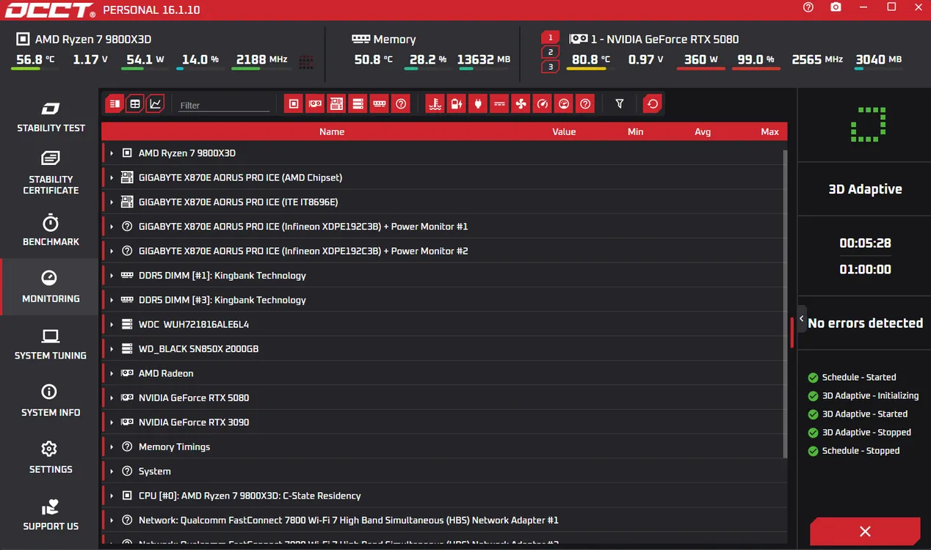The width and height of the screenshot is (931, 550).
Task: Select GPU number 2 in the header
Action: (x=551, y=52)
